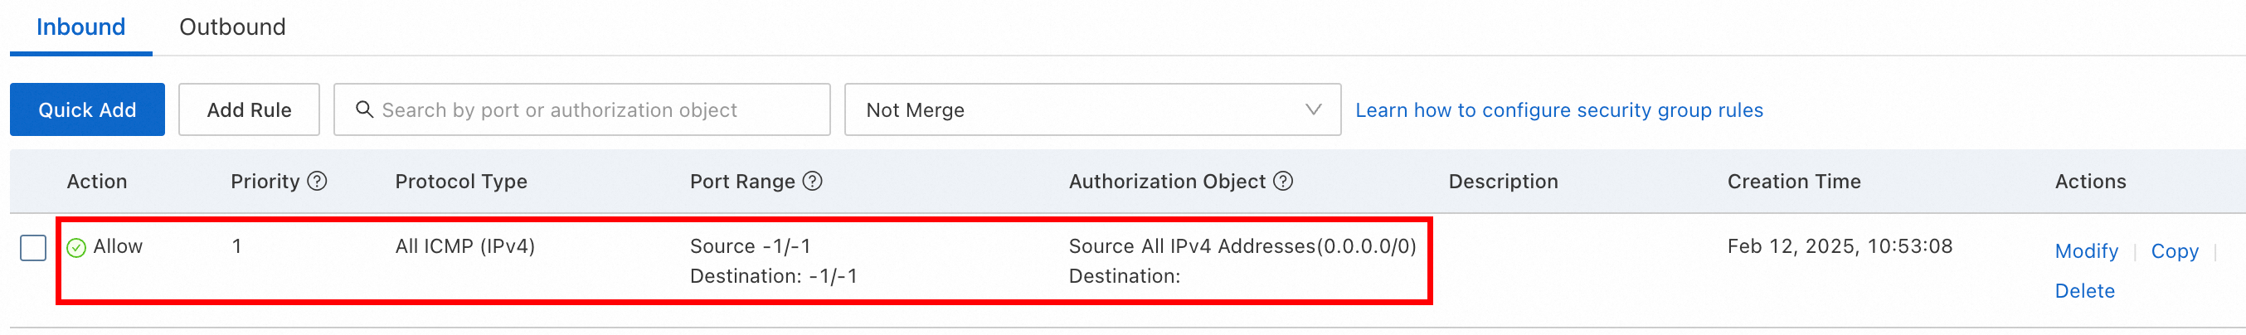Click the magnifier icon in search box

pyautogui.click(x=364, y=109)
